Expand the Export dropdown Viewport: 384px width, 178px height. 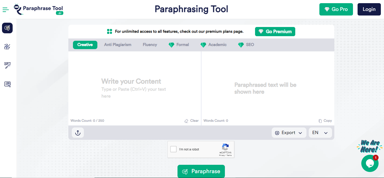click(289, 133)
